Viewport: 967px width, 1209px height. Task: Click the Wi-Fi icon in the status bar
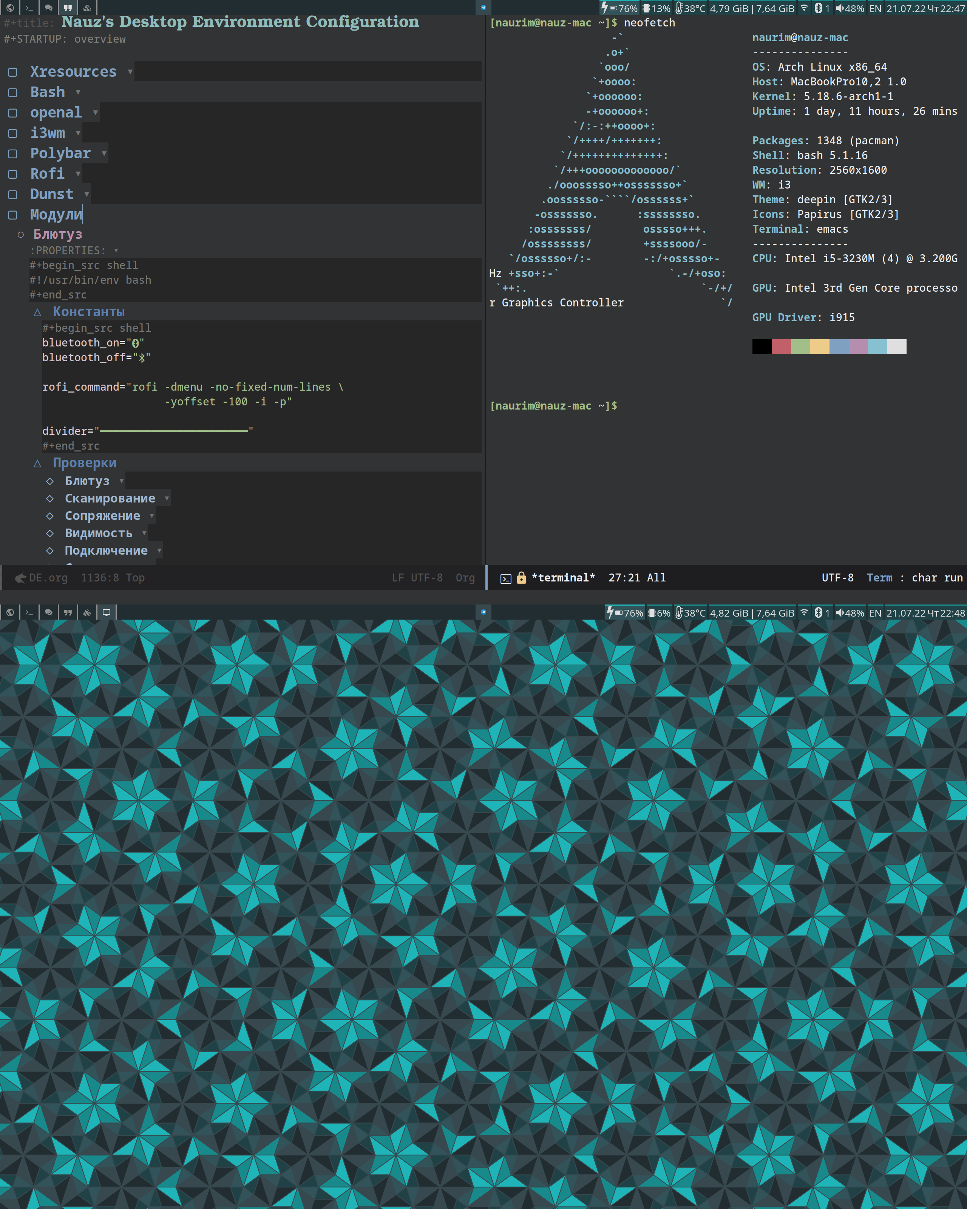click(804, 8)
